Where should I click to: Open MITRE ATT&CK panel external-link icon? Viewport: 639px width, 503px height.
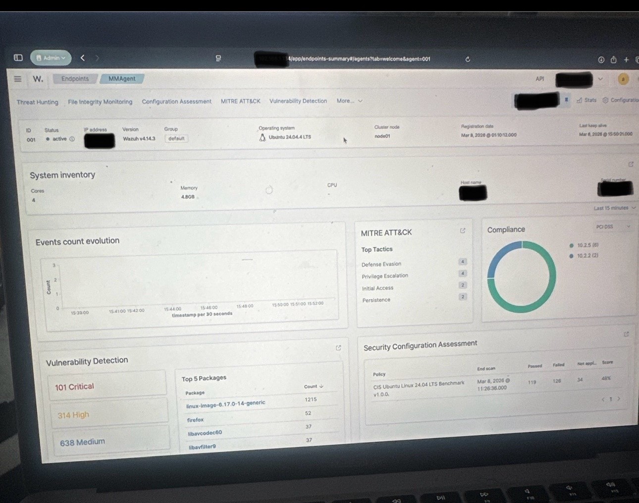pos(463,230)
